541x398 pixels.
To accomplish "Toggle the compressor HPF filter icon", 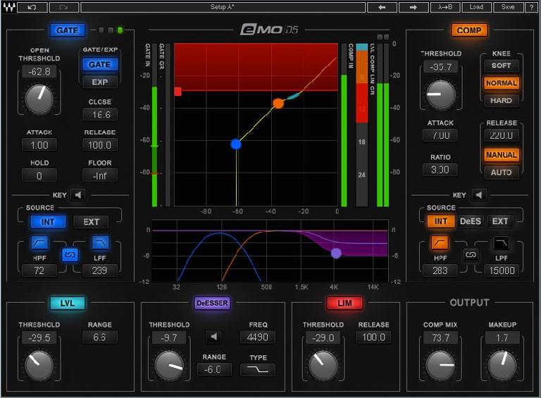I will pos(440,243).
